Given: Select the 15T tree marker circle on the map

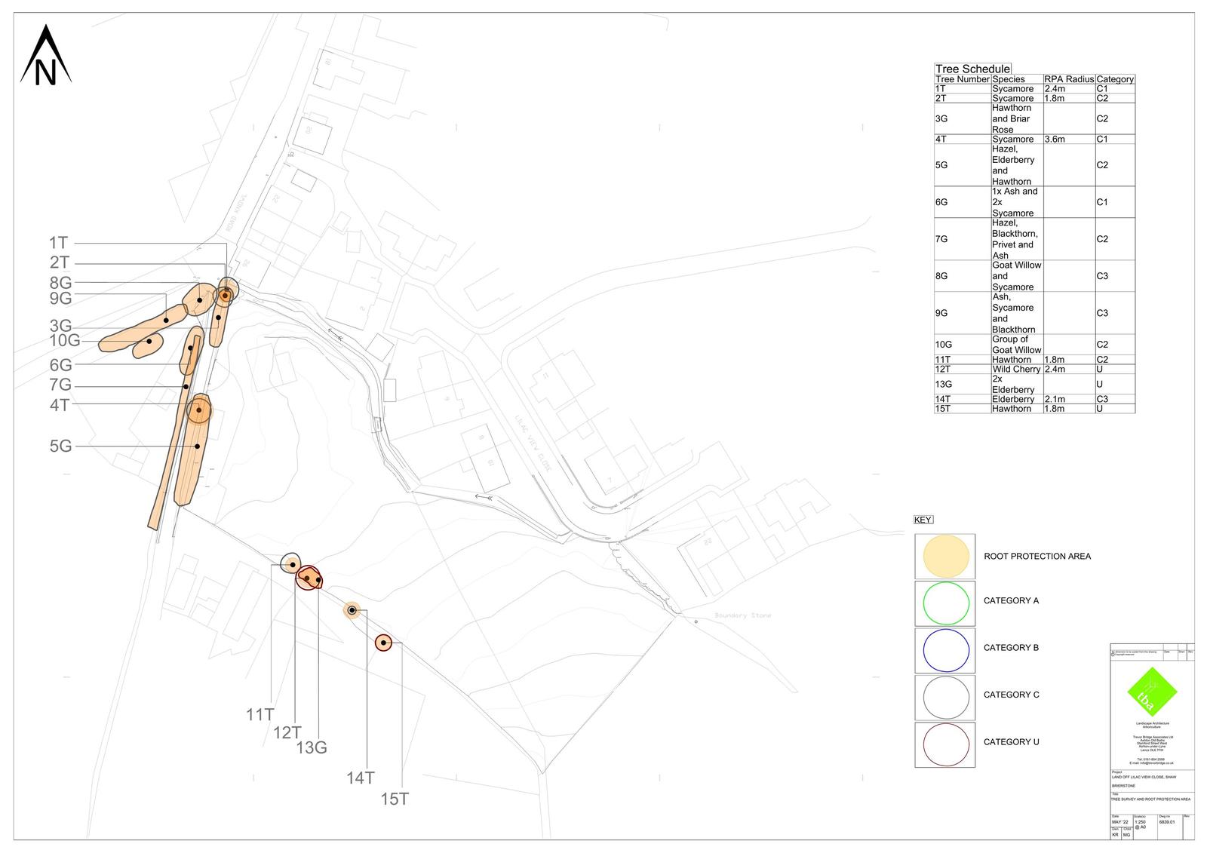Looking at the screenshot, I should click(x=383, y=643).
